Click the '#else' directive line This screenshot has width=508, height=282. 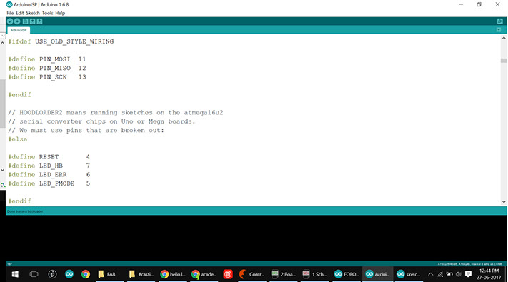coord(18,139)
